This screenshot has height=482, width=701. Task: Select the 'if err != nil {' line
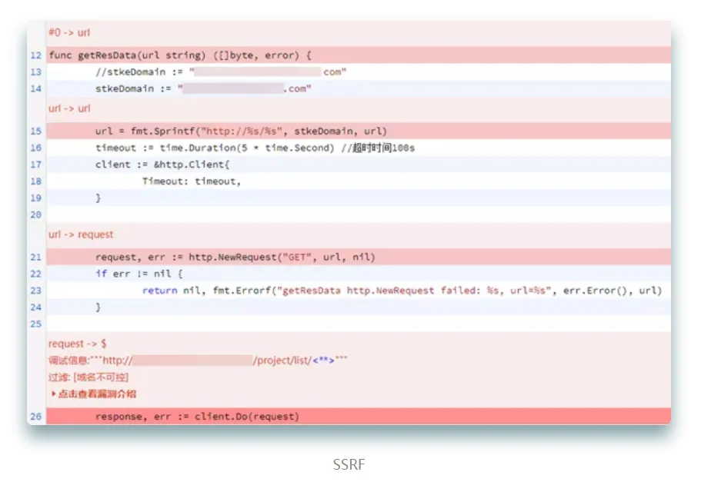click(359, 274)
